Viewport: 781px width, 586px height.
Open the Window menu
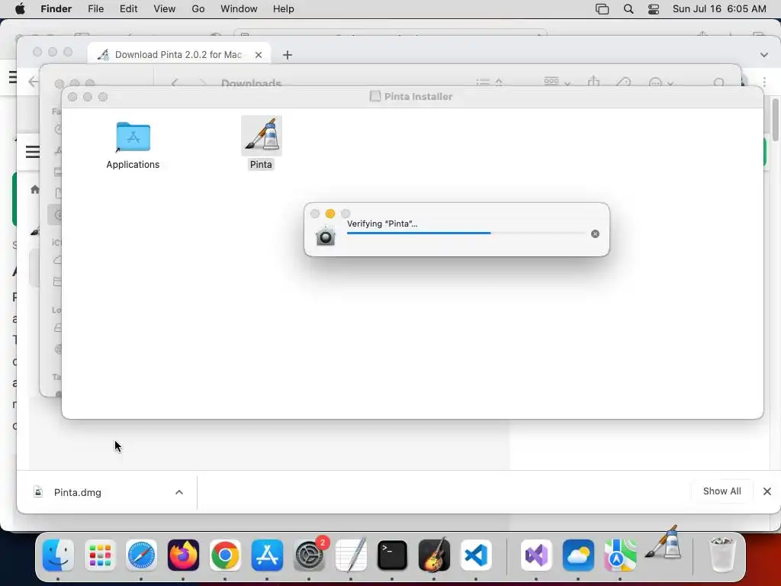[239, 9]
